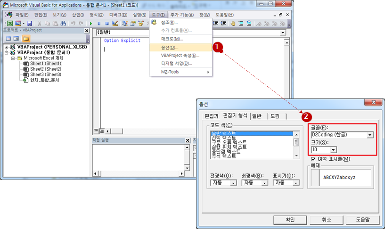The image size is (385, 229).
Task: Click the Copy toolbar icon
Action: (48, 23)
